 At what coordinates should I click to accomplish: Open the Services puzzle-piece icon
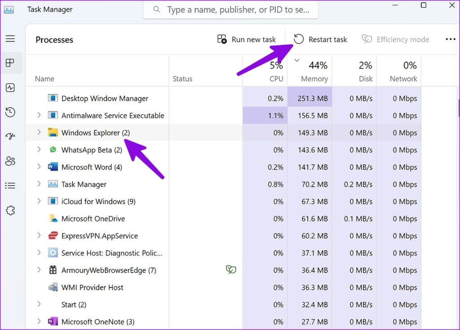pos(10,210)
